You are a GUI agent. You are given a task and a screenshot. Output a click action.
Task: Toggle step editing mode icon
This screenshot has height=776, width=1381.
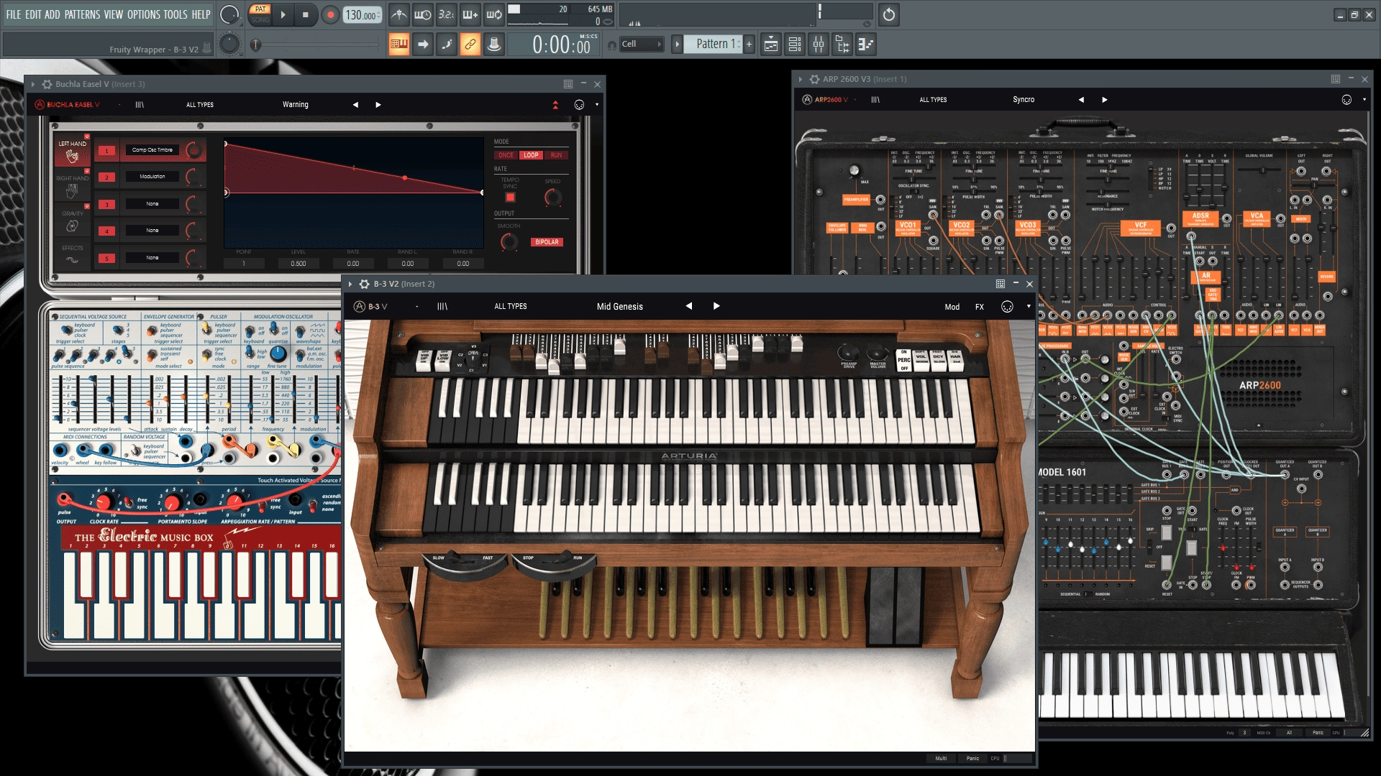(x=447, y=45)
